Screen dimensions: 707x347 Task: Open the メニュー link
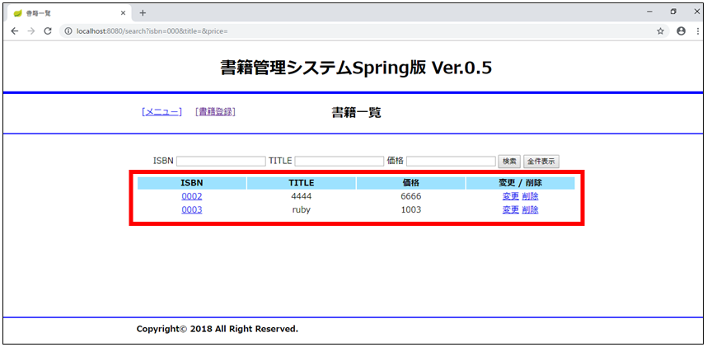point(162,112)
